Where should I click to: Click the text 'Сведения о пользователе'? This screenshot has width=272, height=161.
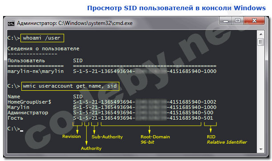click(43, 48)
